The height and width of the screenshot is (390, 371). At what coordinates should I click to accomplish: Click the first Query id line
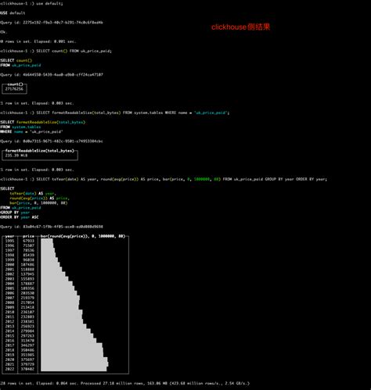52,23
